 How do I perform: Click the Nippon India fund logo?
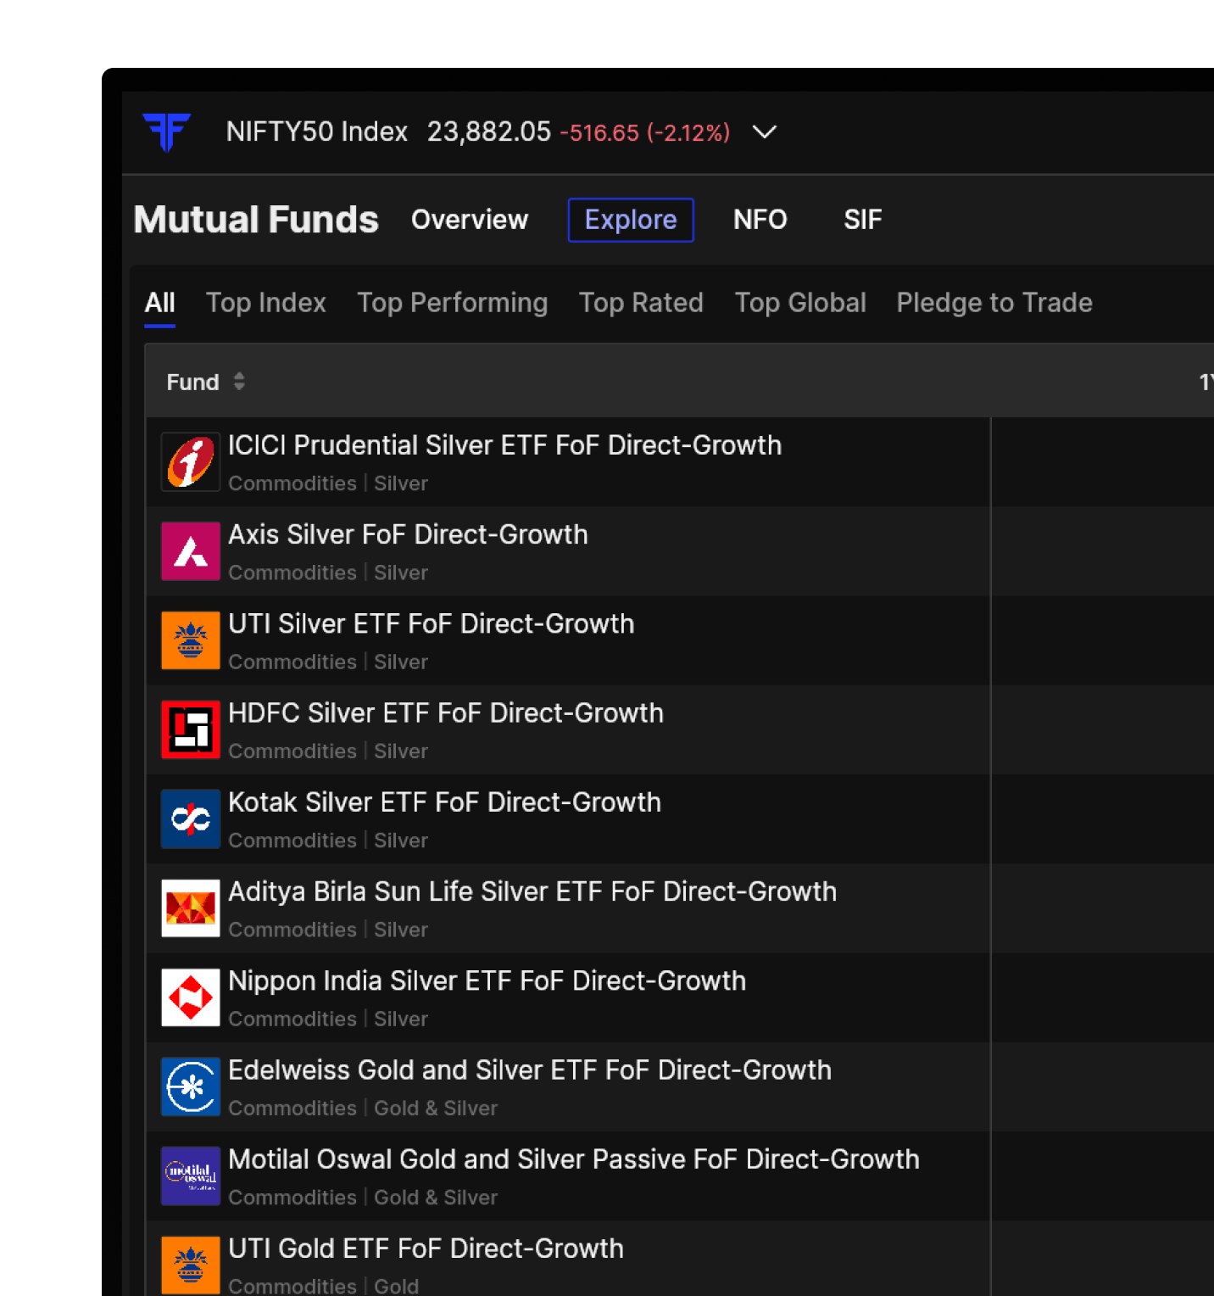[191, 997]
